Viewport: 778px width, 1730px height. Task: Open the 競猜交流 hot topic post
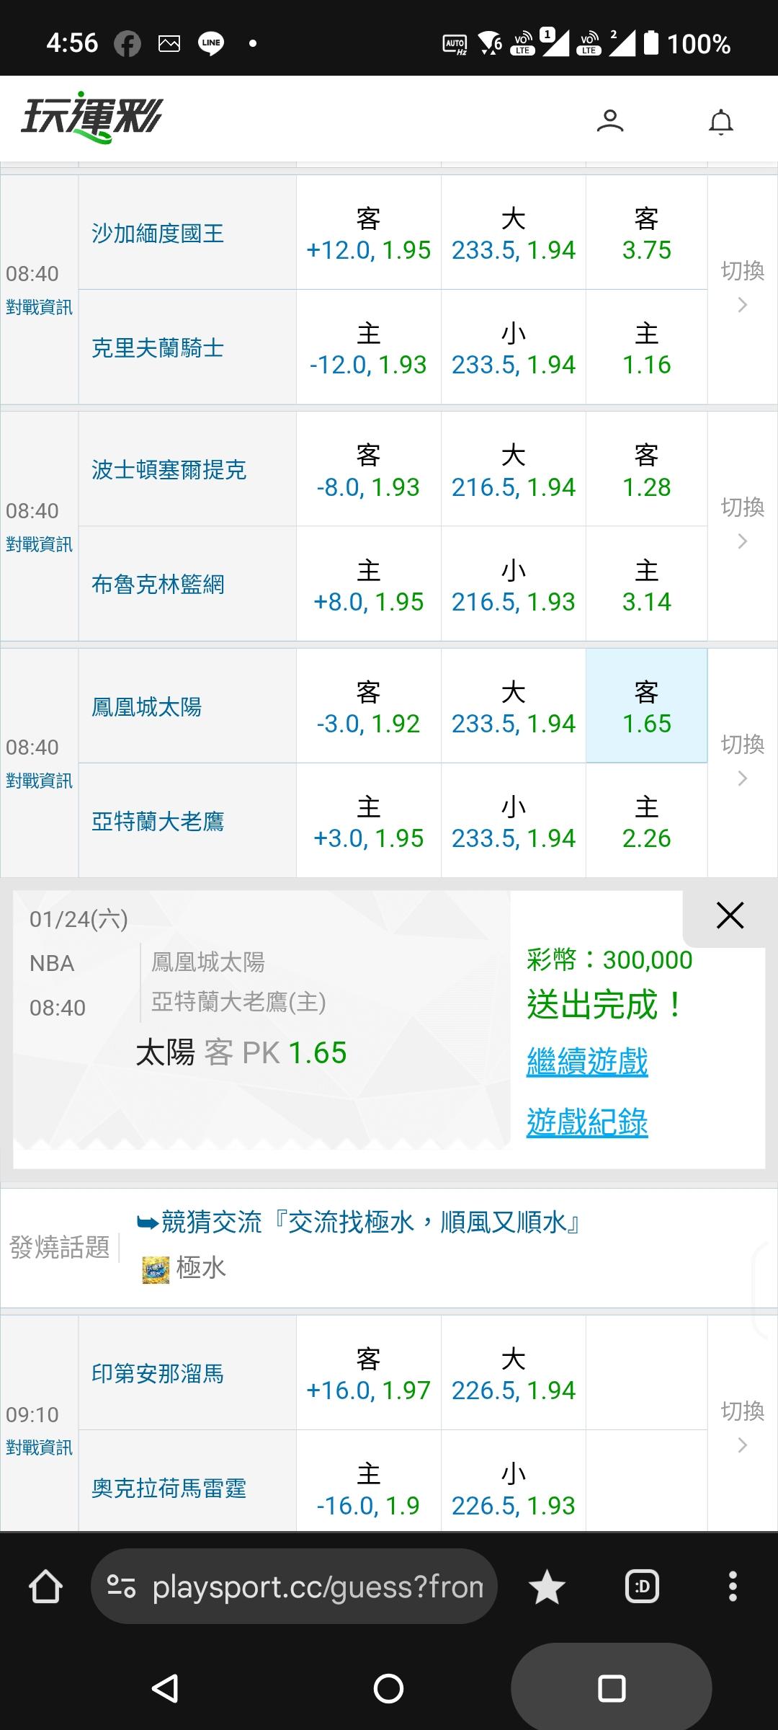coord(370,1223)
